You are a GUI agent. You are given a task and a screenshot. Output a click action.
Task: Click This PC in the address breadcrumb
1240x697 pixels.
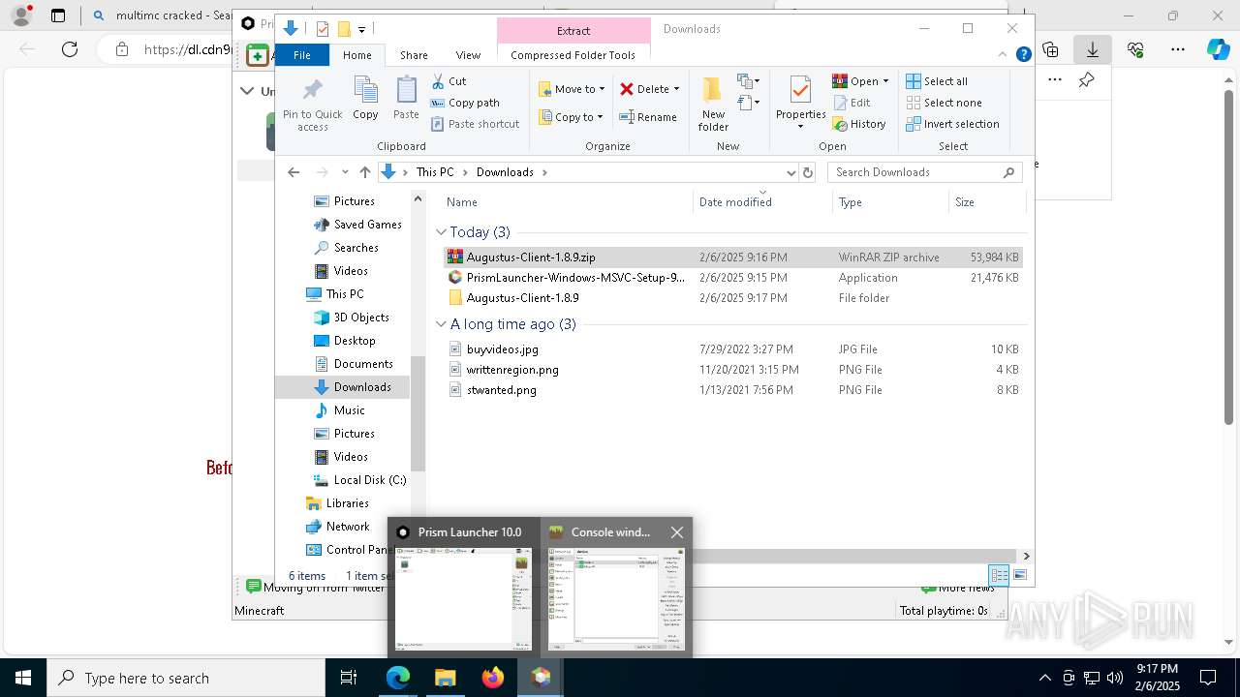435,172
